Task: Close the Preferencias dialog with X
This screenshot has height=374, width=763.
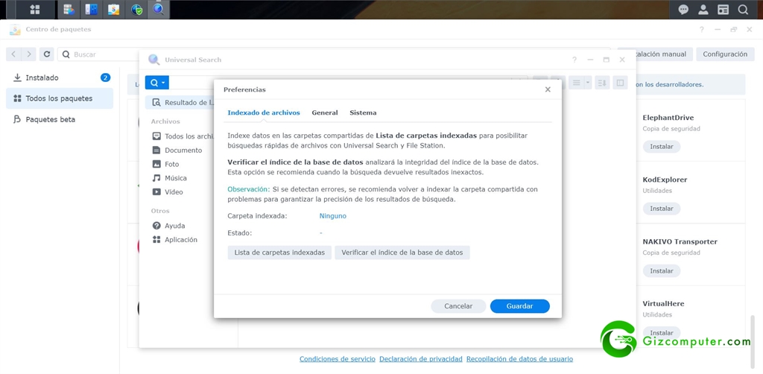Action: (x=548, y=89)
